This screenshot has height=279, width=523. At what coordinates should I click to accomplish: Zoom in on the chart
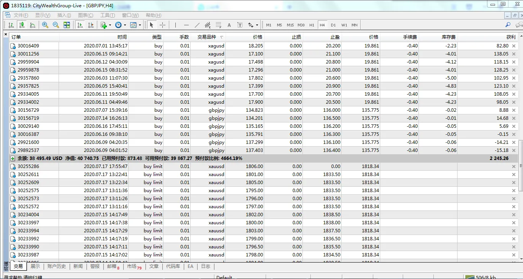point(45,25)
